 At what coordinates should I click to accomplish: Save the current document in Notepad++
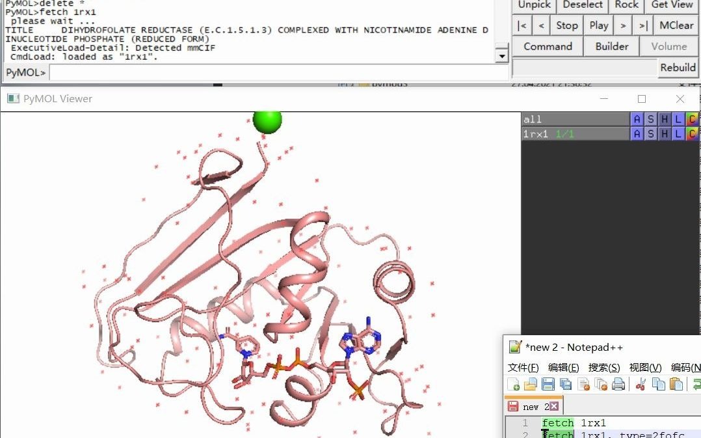coord(547,384)
